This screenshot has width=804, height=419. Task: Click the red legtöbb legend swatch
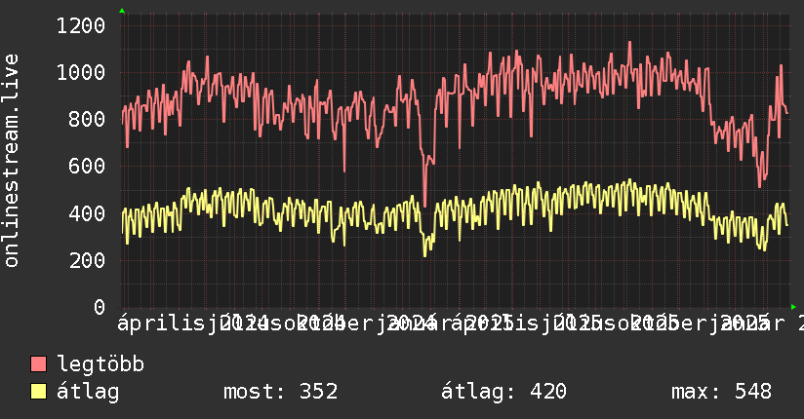(x=38, y=364)
